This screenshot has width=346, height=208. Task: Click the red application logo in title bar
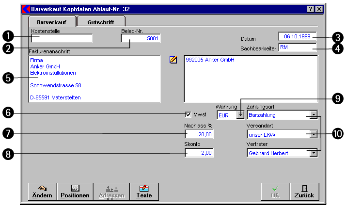click(26, 9)
